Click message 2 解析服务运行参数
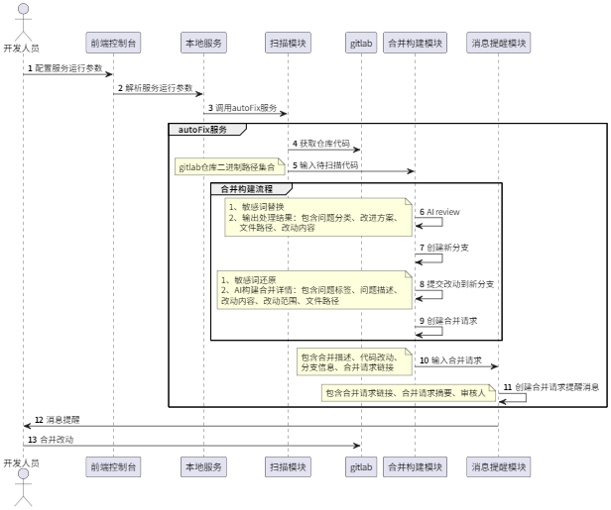 point(159,88)
